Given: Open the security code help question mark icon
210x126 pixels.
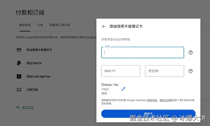Looking at the screenshot, I should (190, 71).
